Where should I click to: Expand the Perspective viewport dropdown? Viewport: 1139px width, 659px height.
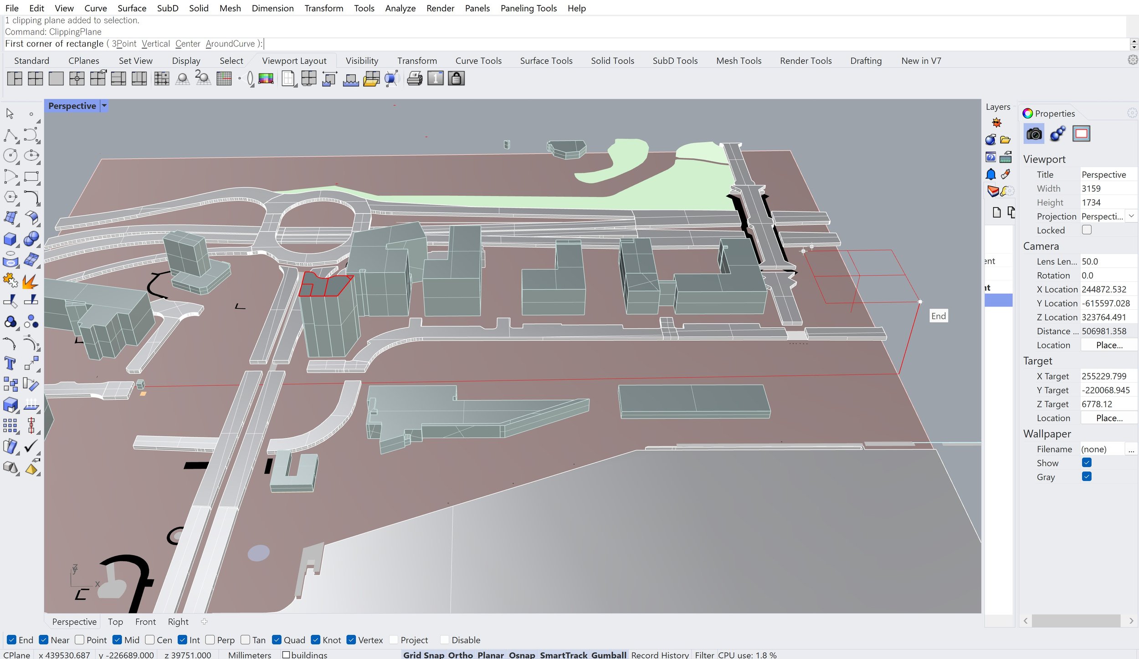pos(106,105)
